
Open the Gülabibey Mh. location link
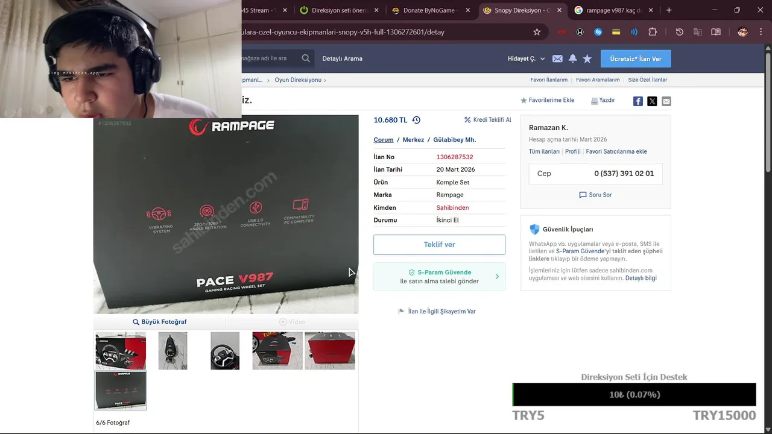coord(455,140)
